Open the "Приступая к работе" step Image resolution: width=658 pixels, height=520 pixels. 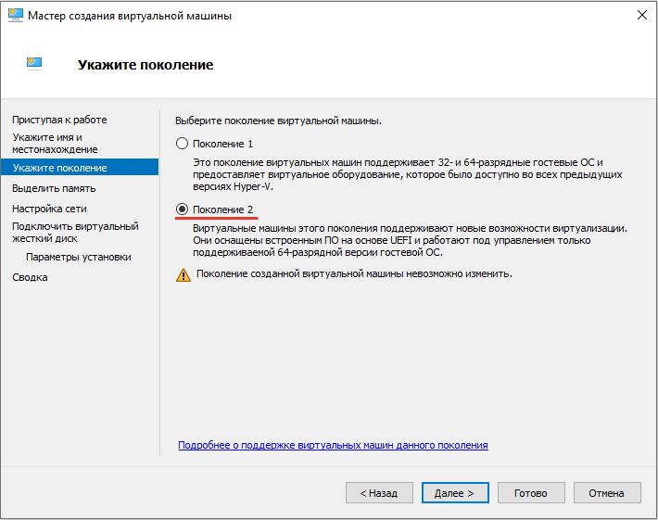59,120
